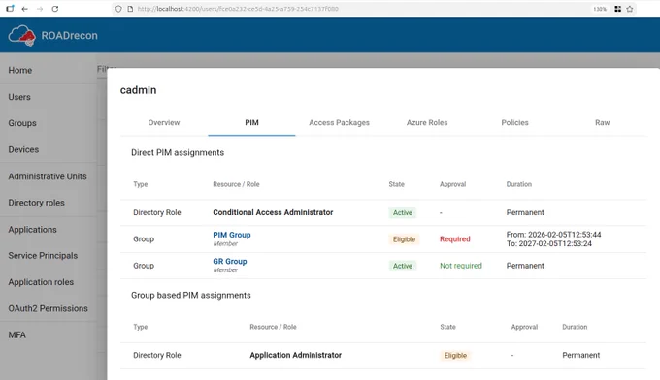Switch to the Access Packages tab
The width and height of the screenshot is (660, 380).
pyautogui.click(x=340, y=123)
